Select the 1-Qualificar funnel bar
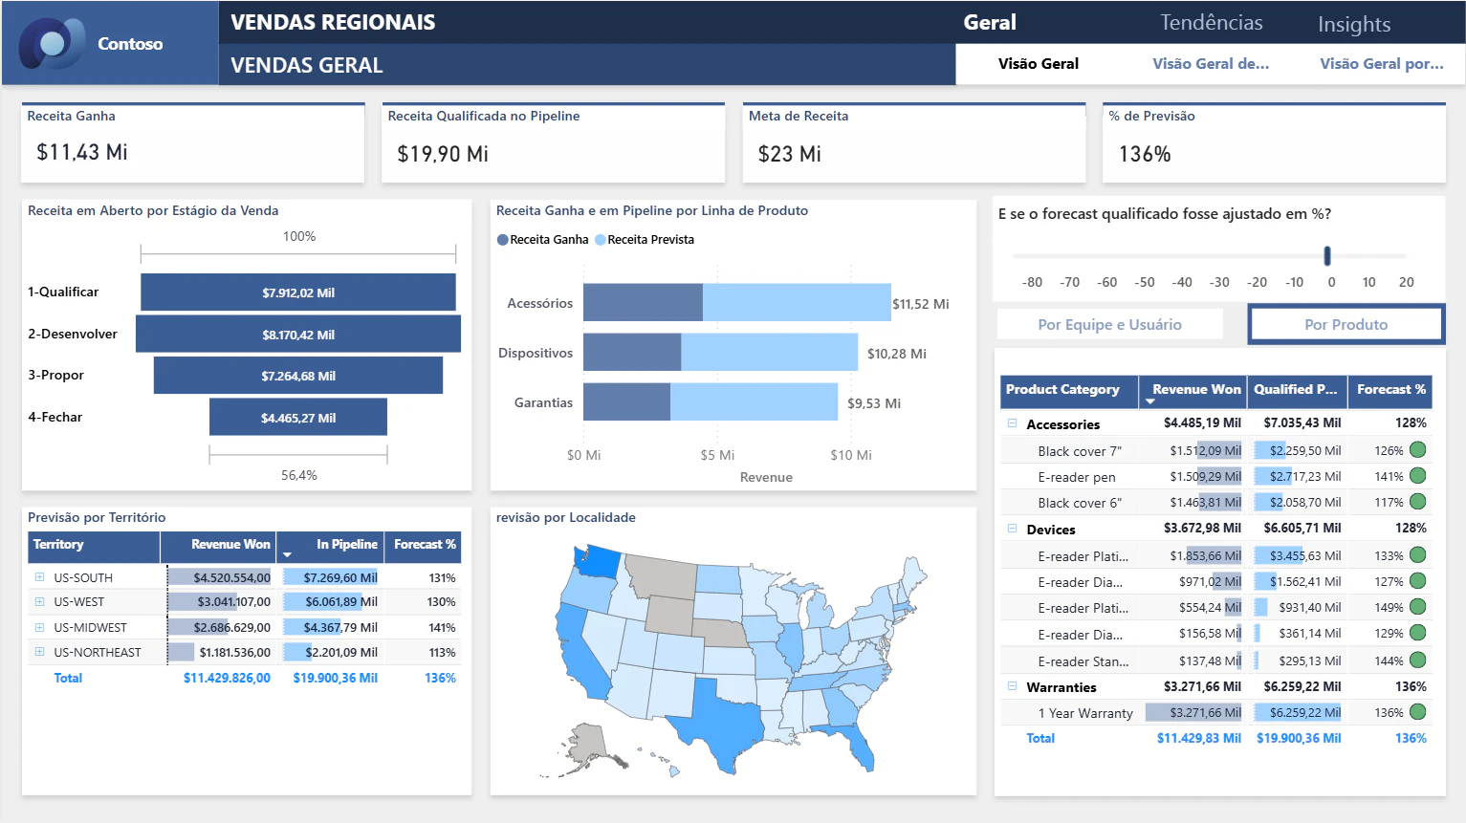This screenshot has height=823, width=1466. [298, 292]
